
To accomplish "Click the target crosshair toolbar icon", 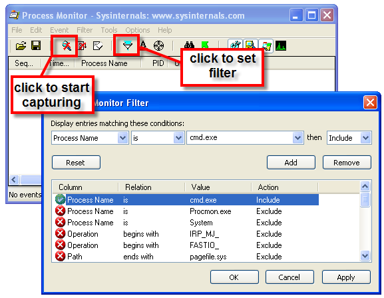I will coord(158,45).
